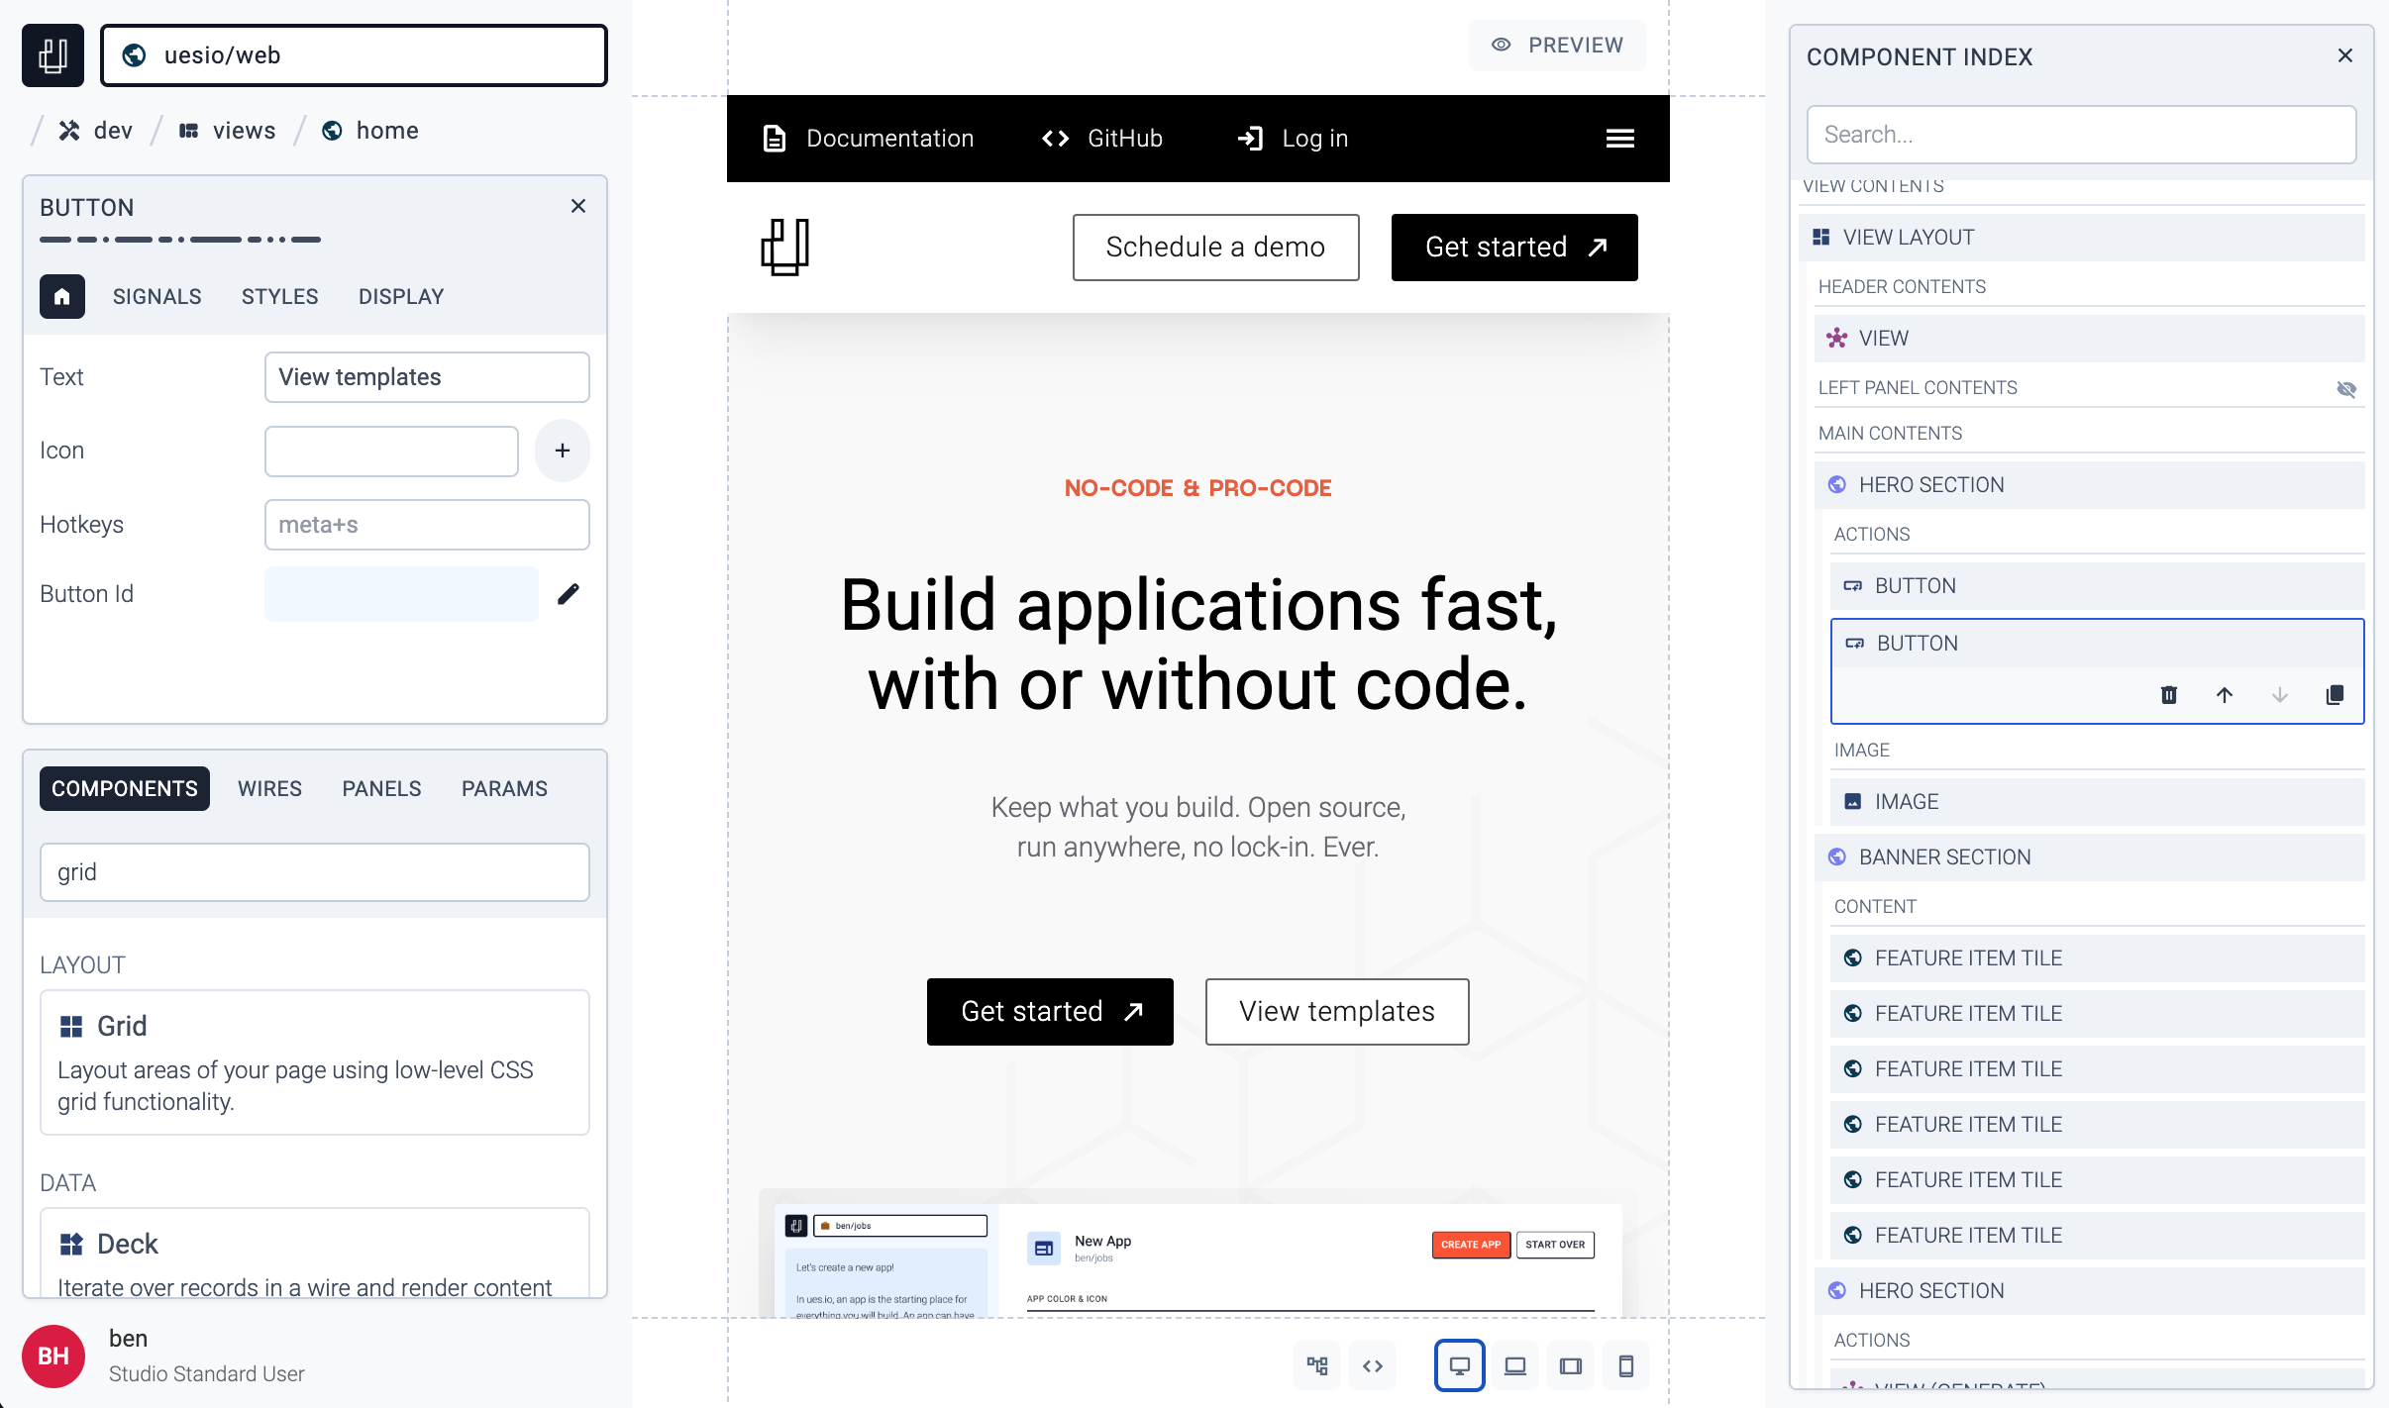Move selected BUTTON up with arrow icon

pos(2225,695)
